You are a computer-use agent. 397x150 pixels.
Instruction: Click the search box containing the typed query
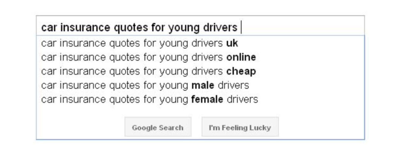[x=200, y=26]
